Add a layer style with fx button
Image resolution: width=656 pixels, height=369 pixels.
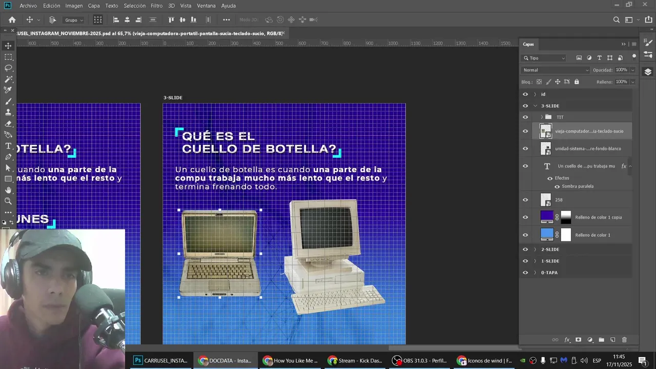(567, 340)
